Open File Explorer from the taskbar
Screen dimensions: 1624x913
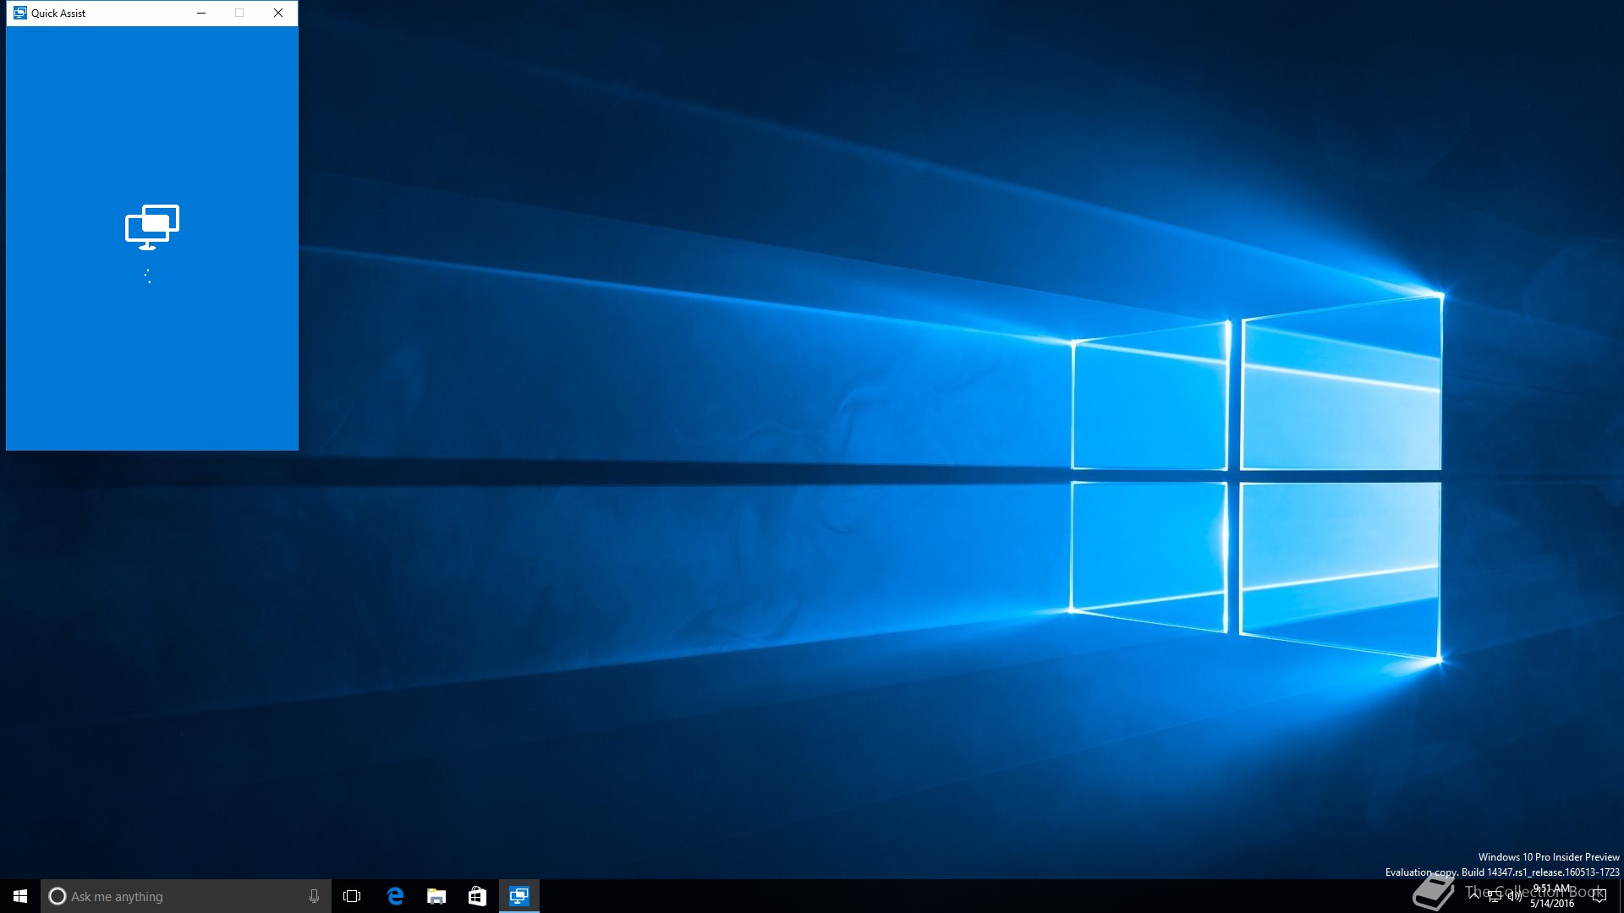(436, 896)
